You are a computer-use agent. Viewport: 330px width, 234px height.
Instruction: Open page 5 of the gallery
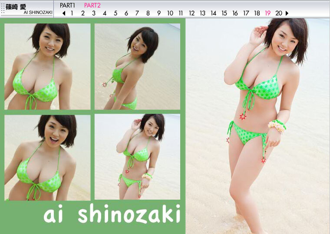(x=115, y=13)
